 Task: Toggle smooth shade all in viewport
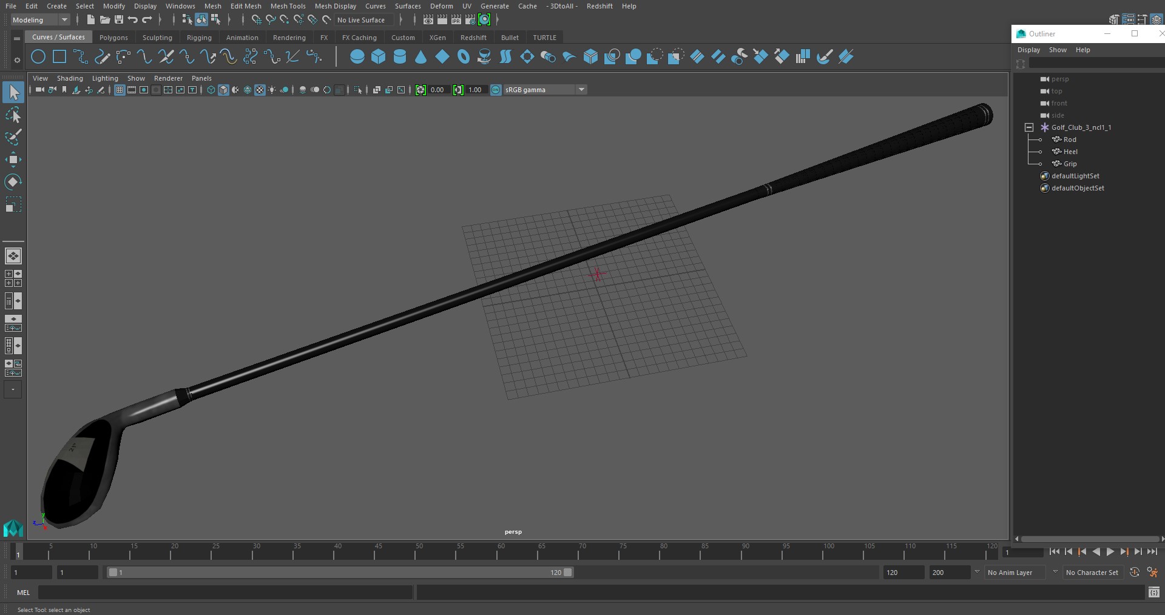click(223, 90)
